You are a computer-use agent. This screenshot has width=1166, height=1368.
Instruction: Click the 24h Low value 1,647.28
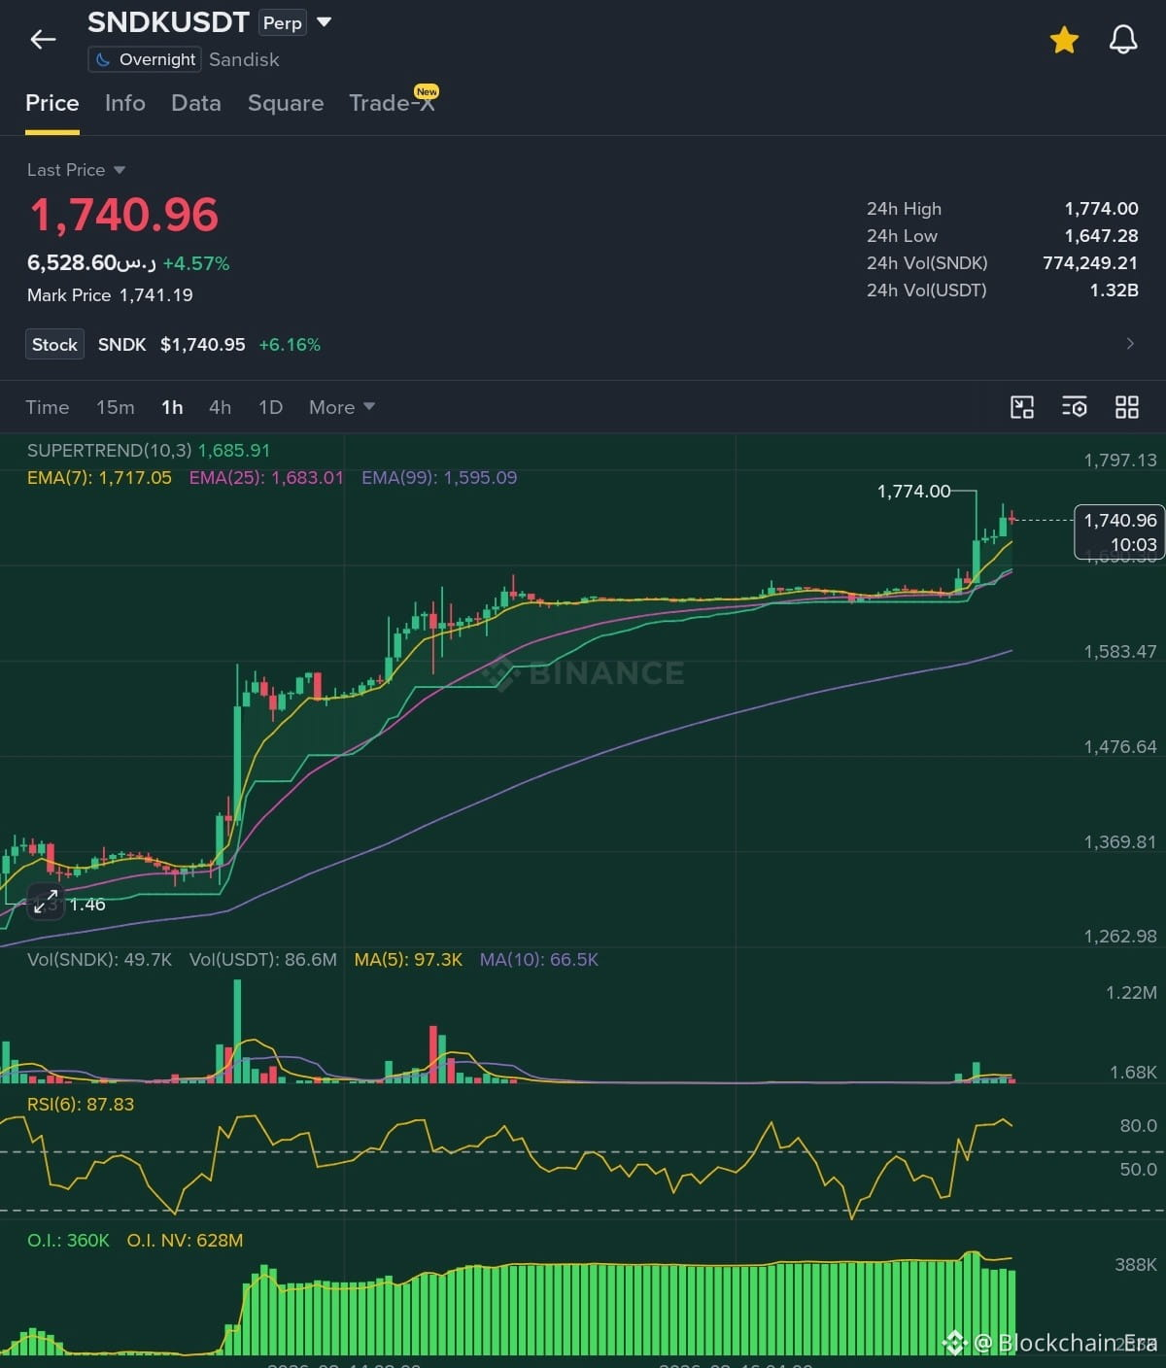coord(1101,236)
